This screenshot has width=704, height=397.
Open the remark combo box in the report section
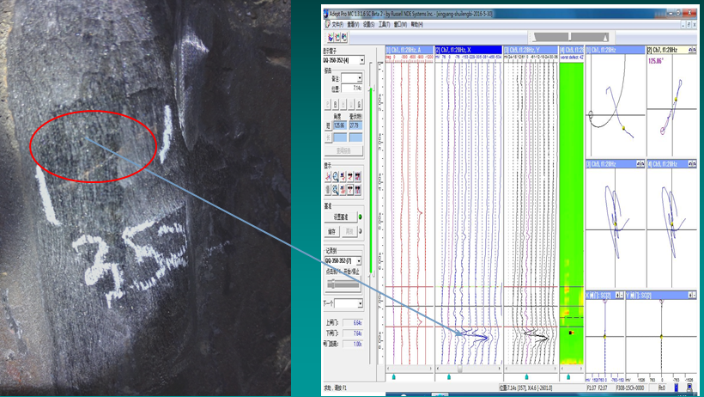tap(350, 78)
